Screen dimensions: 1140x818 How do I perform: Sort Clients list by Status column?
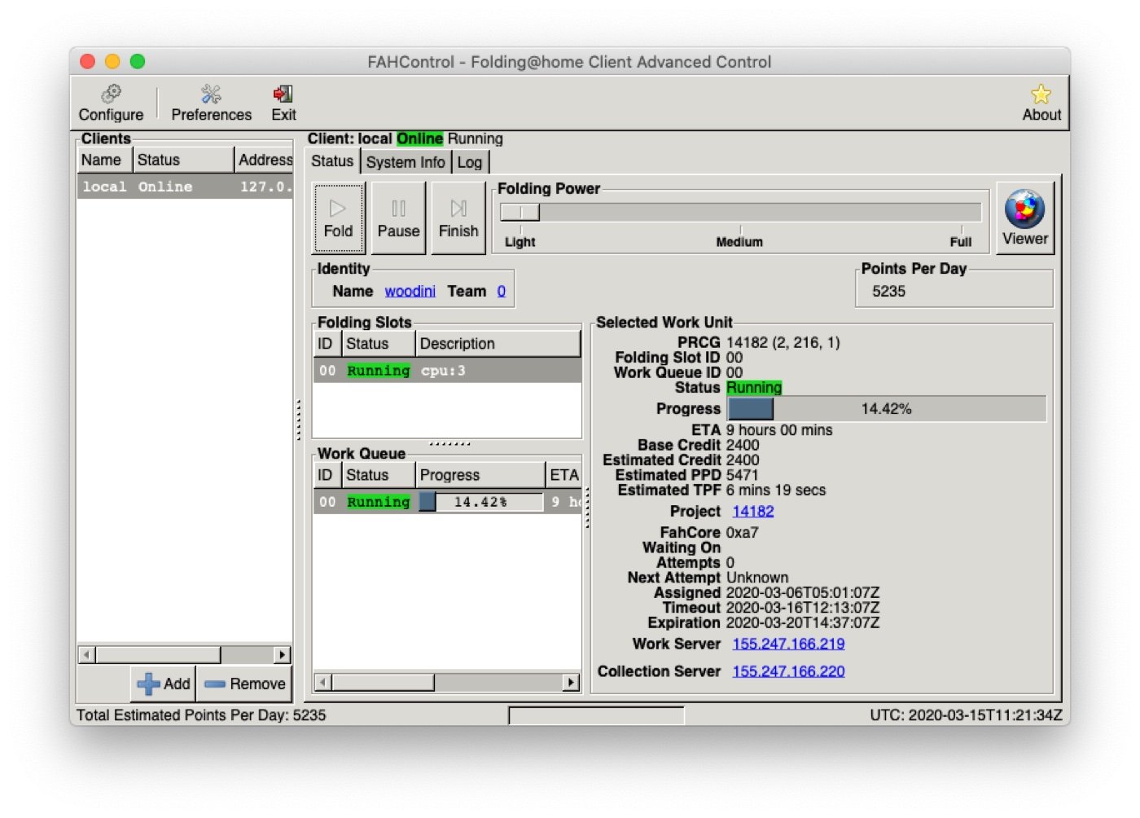(182, 160)
